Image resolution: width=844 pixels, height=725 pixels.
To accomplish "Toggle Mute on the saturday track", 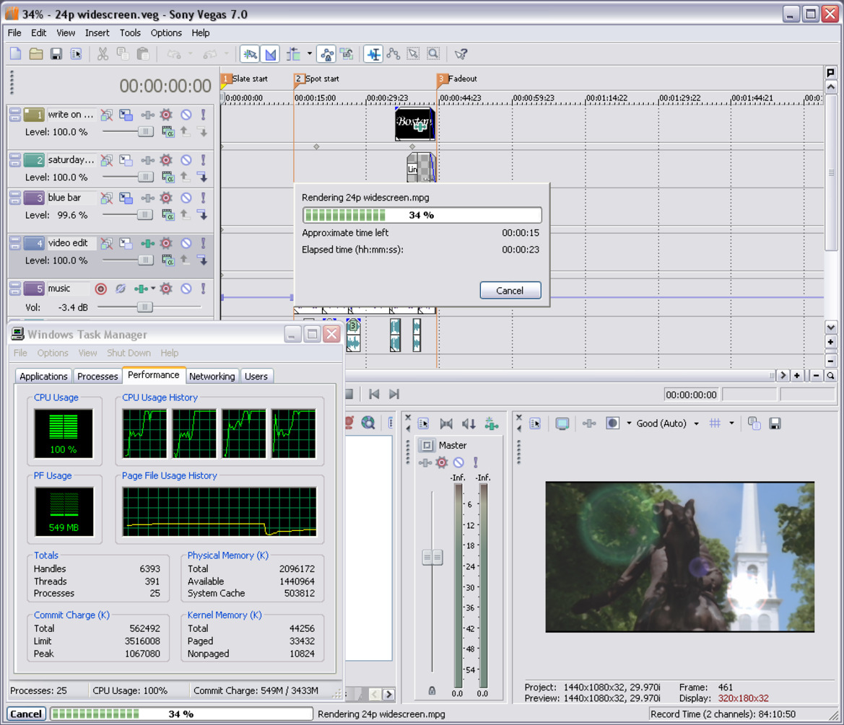I will [x=186, y=159].
